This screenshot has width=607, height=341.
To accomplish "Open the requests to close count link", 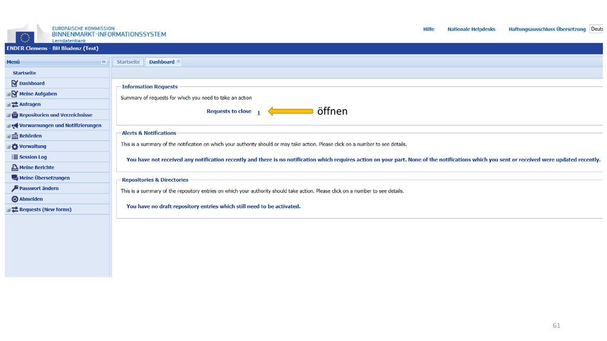I will (258, 112).
